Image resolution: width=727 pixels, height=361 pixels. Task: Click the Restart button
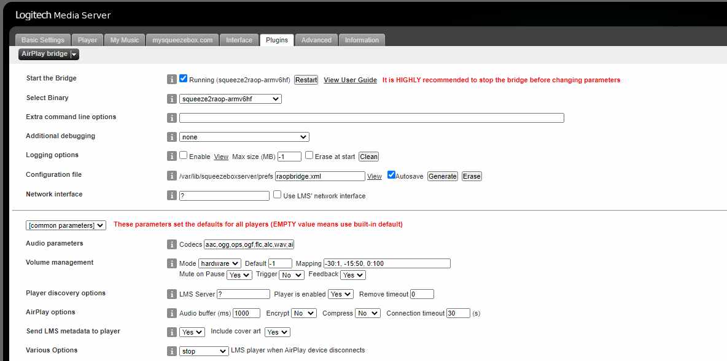pos(306,80)
